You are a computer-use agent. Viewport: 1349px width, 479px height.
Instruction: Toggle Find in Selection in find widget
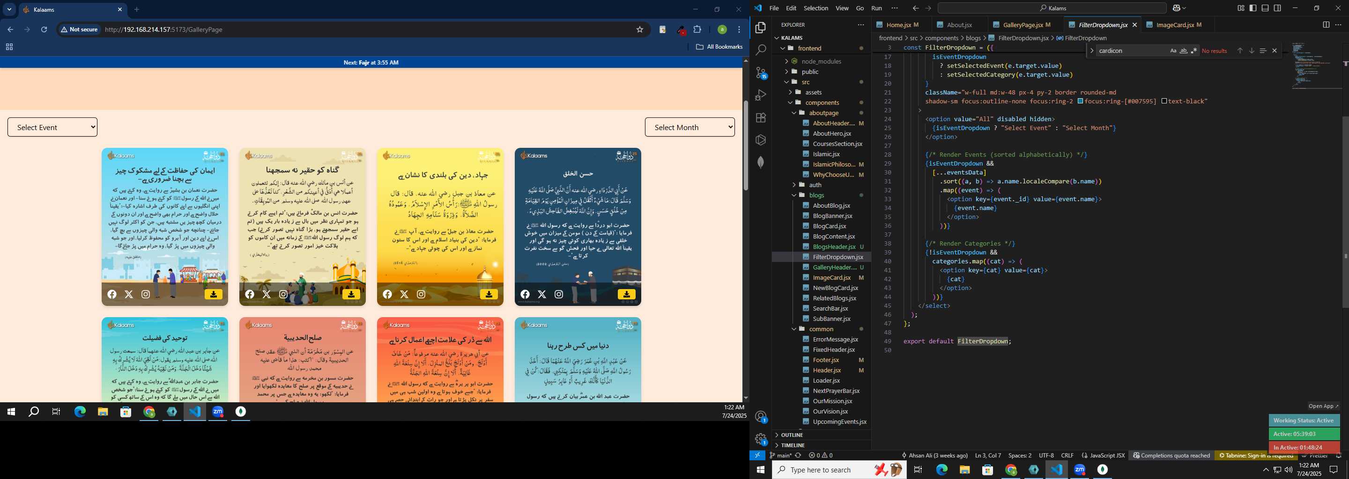pyautogui.click(x=1263, y=51)
